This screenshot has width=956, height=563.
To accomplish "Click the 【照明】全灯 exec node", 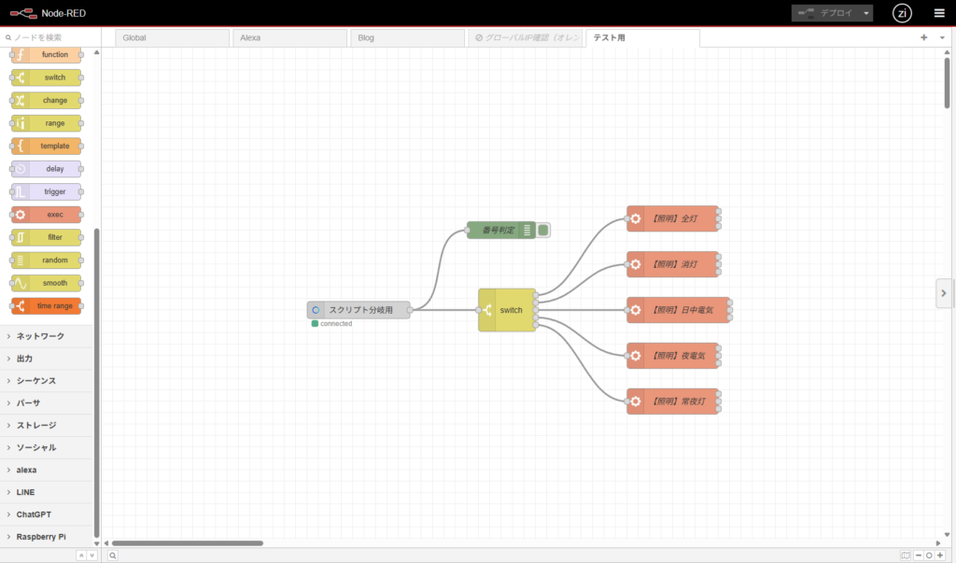I will coord(672,218).
